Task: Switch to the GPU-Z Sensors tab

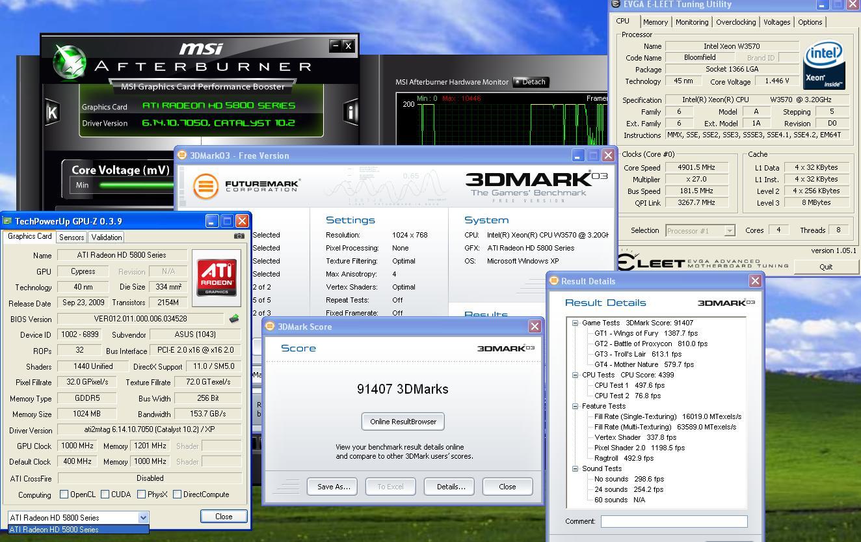Action: click(x=72, y=237)
